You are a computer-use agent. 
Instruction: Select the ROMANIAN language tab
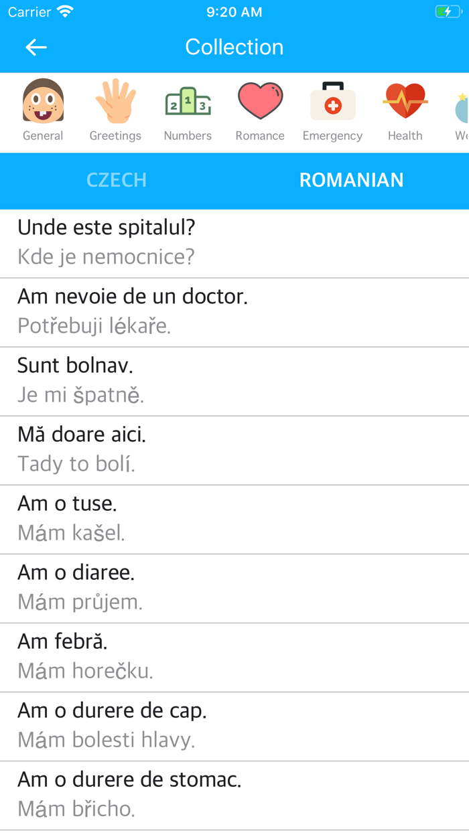click(x=352, y=180)
